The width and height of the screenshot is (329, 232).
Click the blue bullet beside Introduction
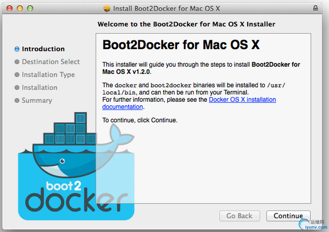coord(17,49)
